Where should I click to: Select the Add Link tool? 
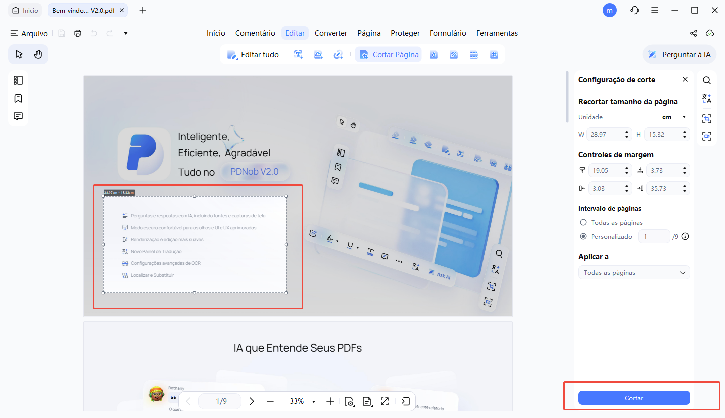tap(338, 54)
